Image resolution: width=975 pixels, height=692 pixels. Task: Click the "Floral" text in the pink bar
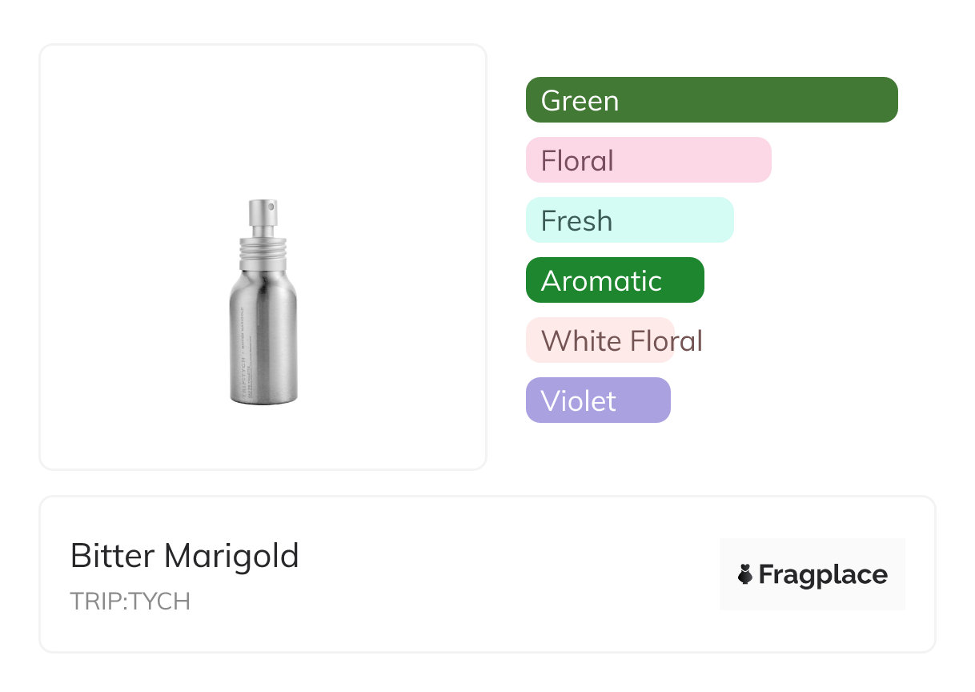point(577,161)
